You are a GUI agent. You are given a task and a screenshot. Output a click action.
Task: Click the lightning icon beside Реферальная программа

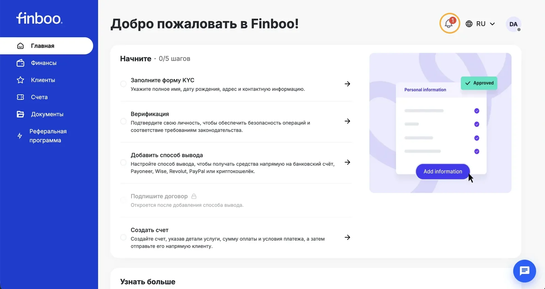pos(20,136)
